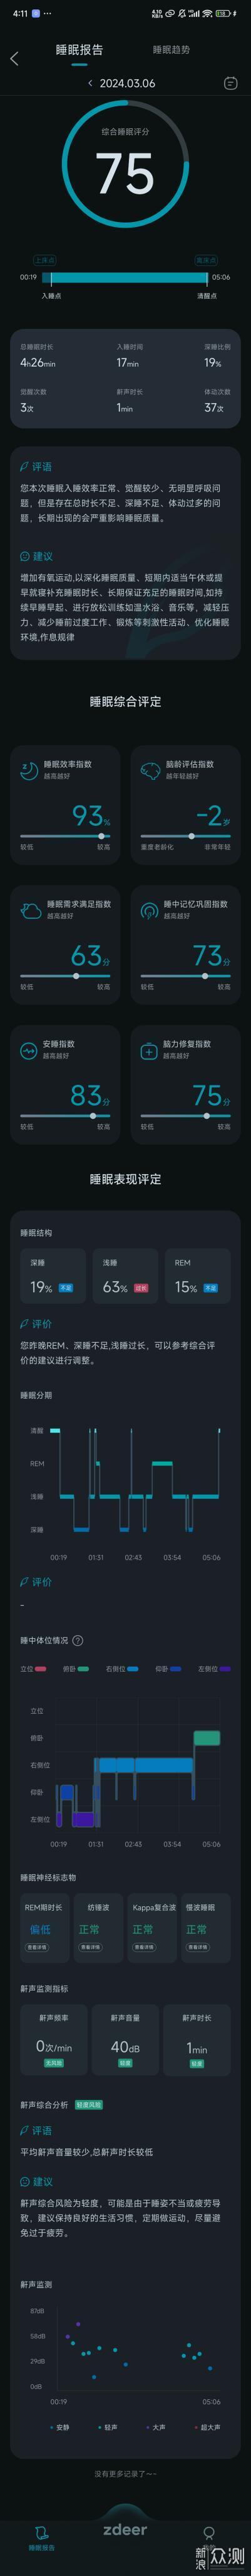The image size is (251, 2576).
Task: Tap the 睡中记忆巩固指数 icon
Action: (x=150, y=909)
